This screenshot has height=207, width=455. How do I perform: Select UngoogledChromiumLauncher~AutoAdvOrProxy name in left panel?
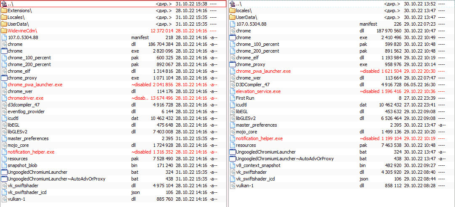pos(57,179)
